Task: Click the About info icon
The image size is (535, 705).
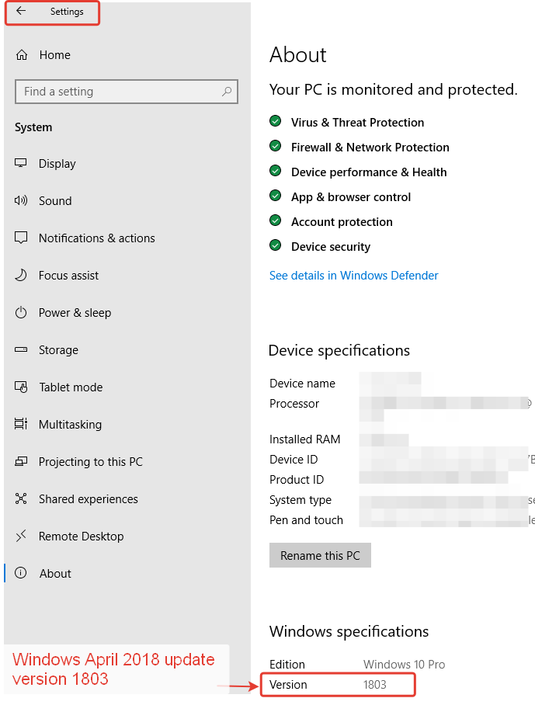Action: point(21,572)
